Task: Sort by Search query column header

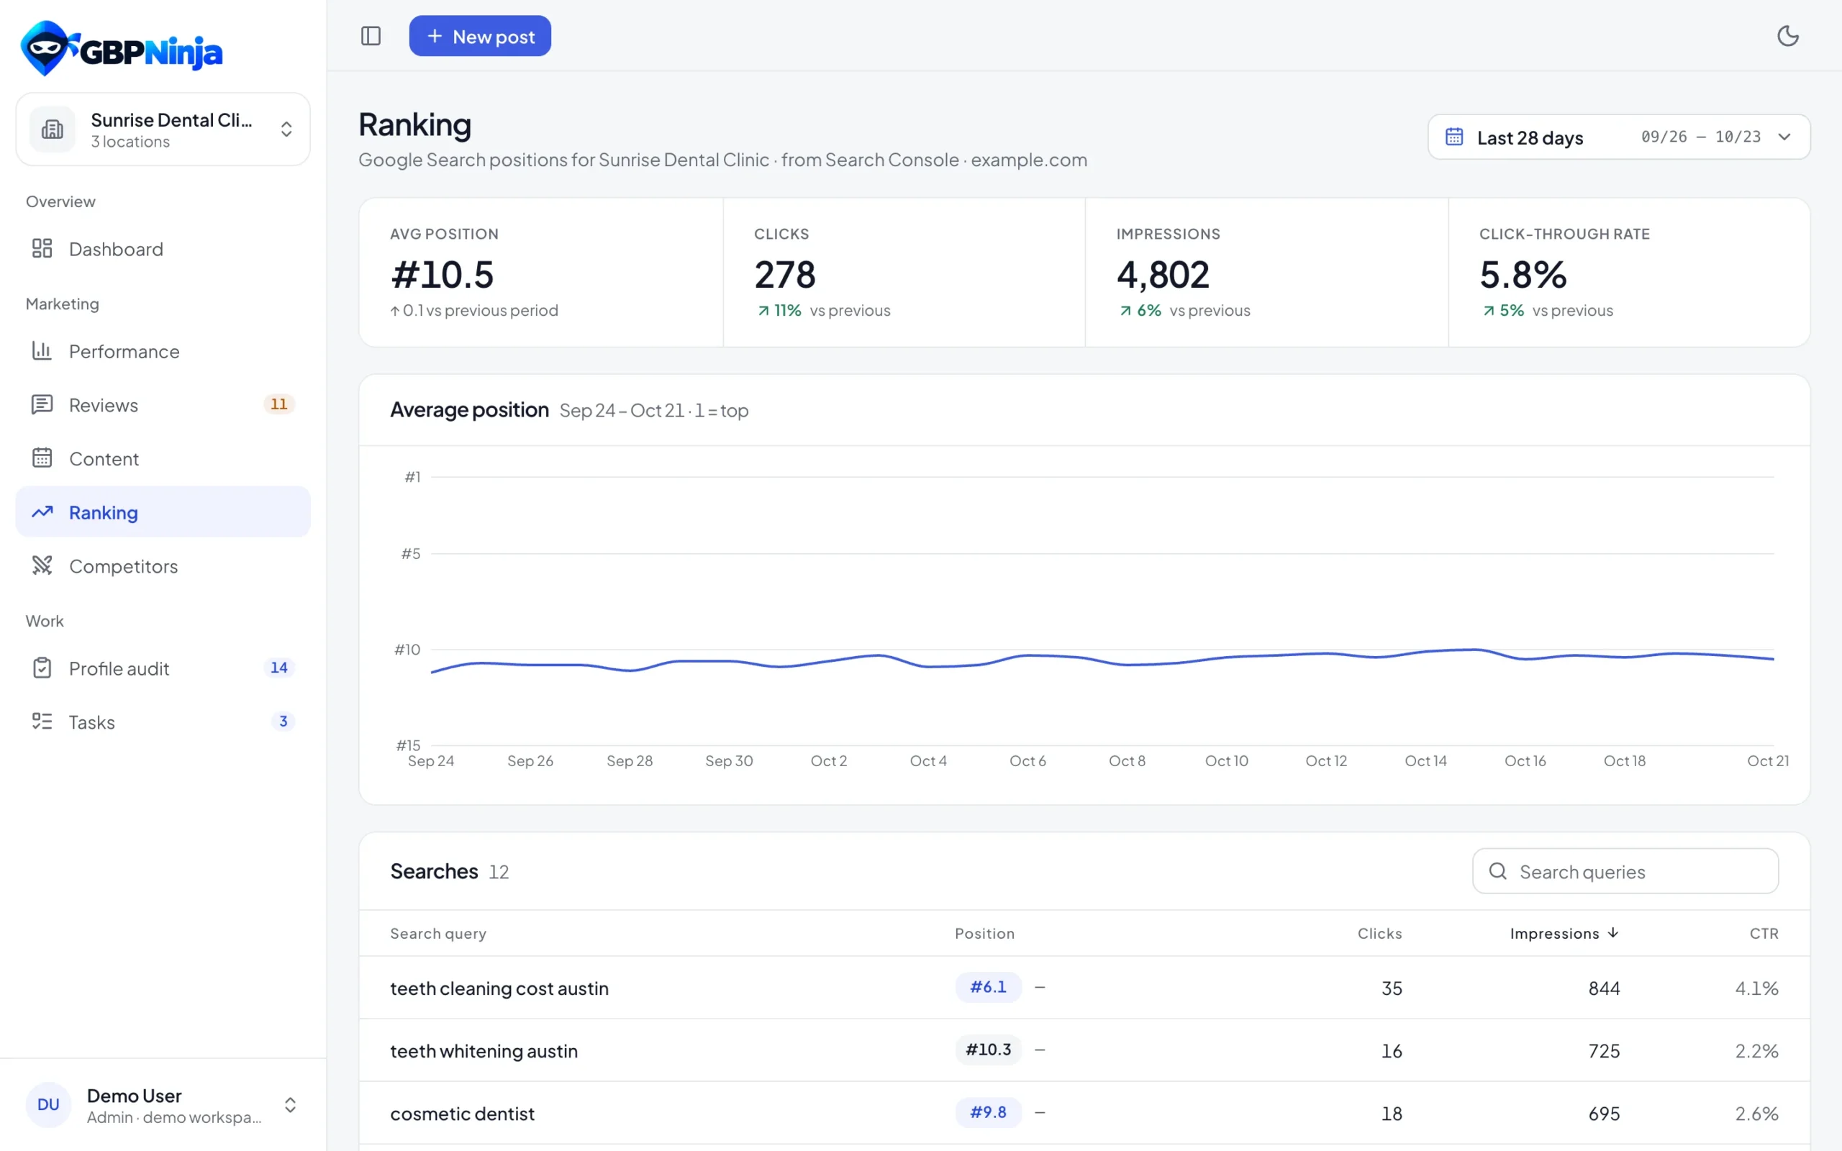Action: click(x=437, y=933)
